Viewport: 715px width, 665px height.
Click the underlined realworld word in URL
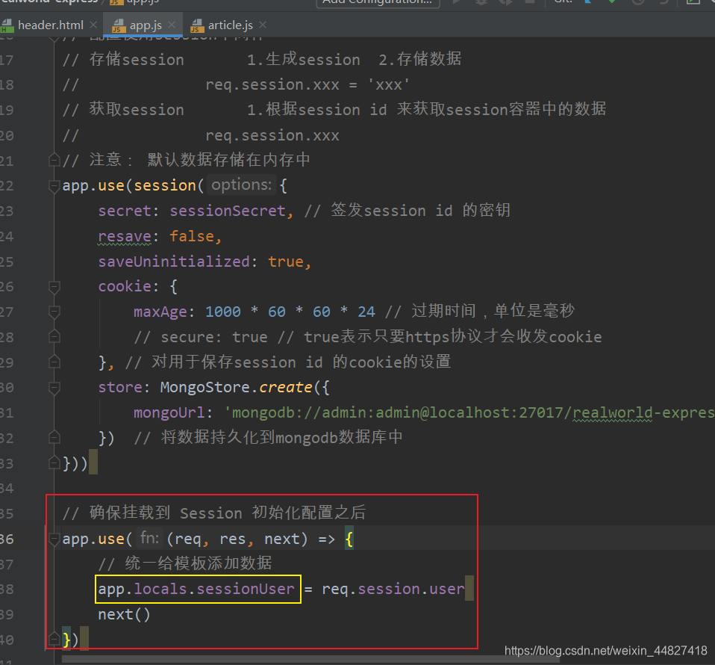click(613, 413)
